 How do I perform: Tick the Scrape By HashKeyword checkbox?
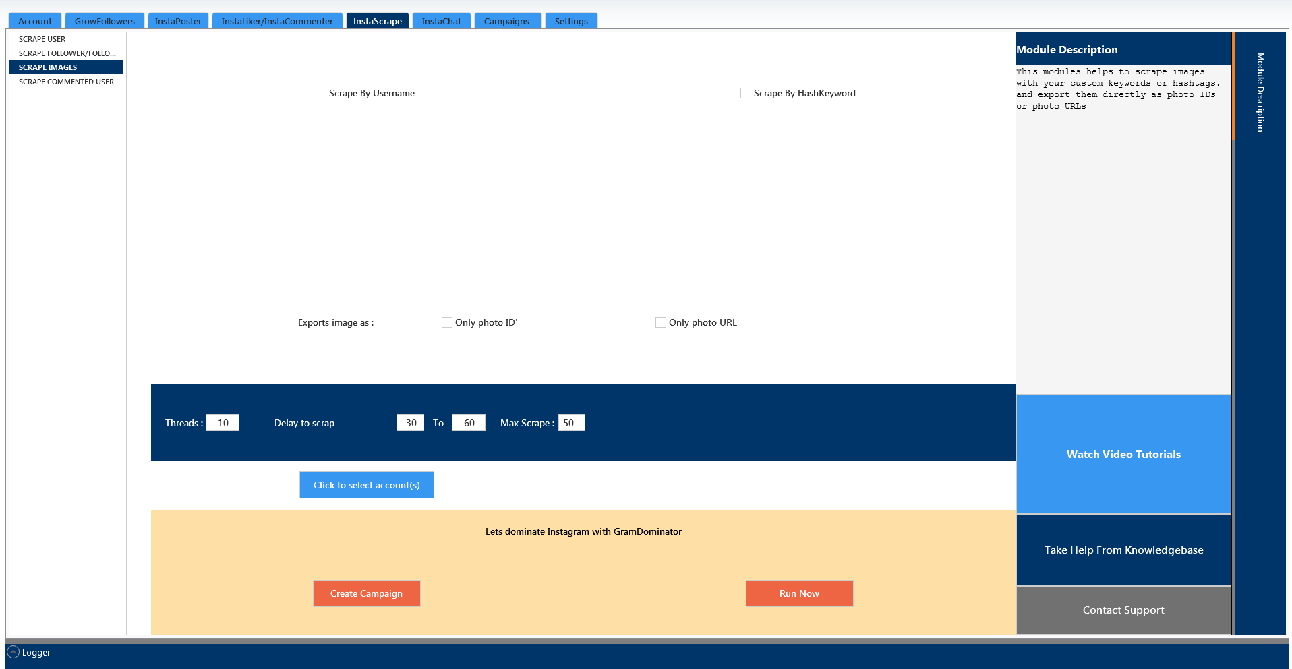746,93
